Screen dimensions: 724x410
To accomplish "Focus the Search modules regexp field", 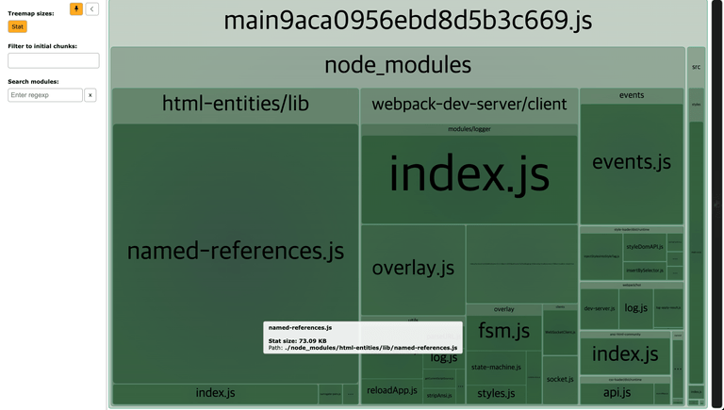I will (x=45, y=95).
